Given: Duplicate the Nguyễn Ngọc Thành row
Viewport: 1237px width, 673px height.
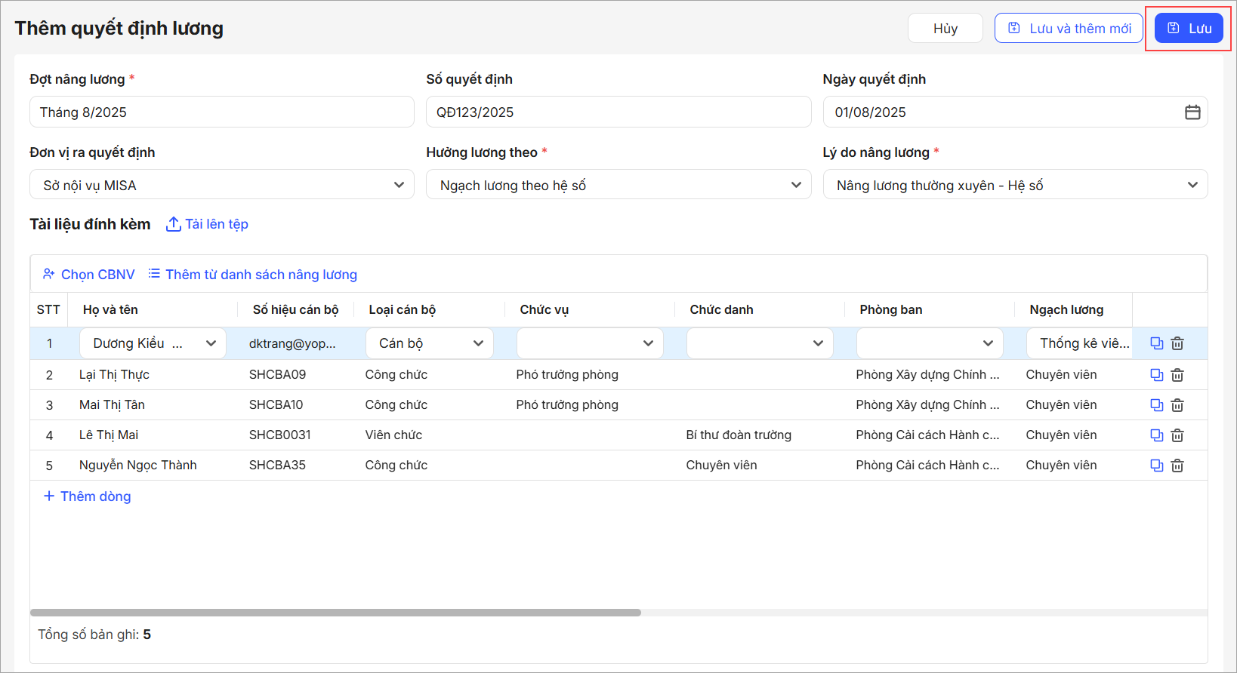Looking at the screenshot, I should pos(1156,466).
